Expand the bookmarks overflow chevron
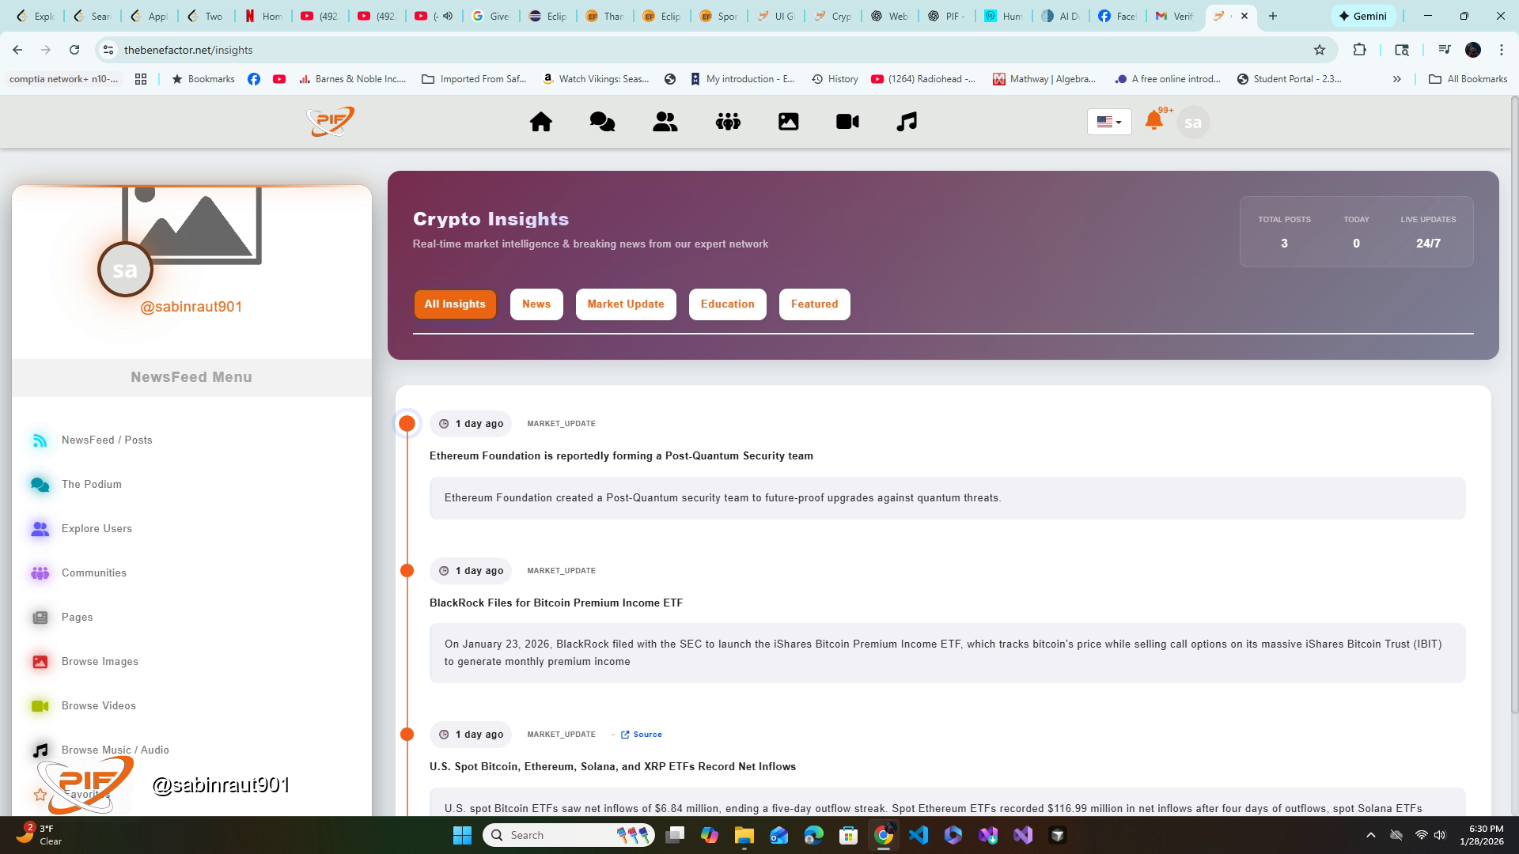This screenshot has height=854, width=1519. pyautogui.click(x=1396, y=79)
